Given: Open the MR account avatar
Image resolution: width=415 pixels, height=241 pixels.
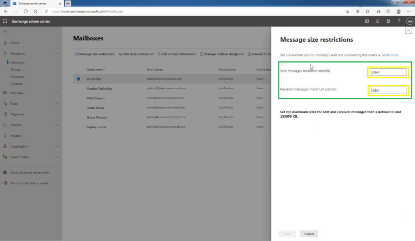Looking at the screenshot, I should (x=410, y=21).
